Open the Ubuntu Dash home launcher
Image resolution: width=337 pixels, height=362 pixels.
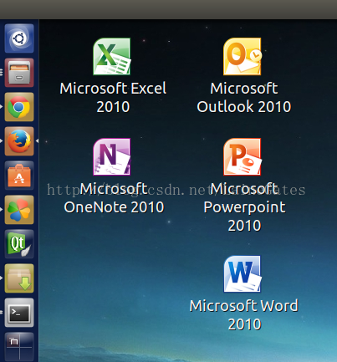point(19,38)
